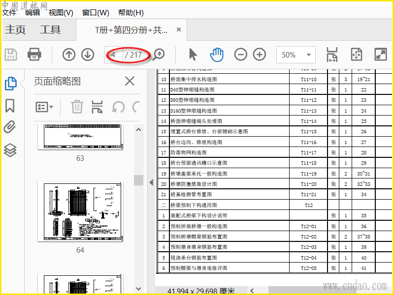Open the find text magnifier

(159, 55)
